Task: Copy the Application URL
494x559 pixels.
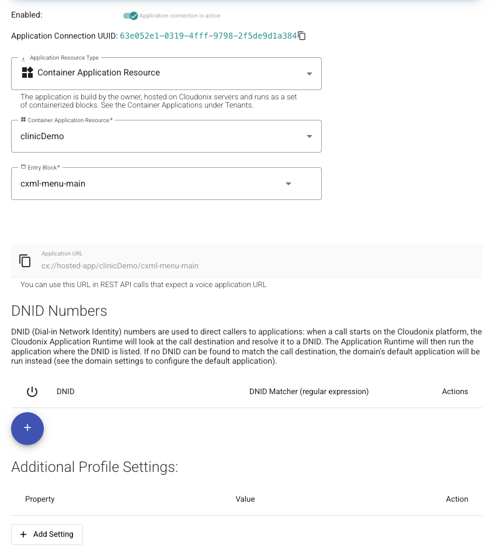Action: click(25, 260)
